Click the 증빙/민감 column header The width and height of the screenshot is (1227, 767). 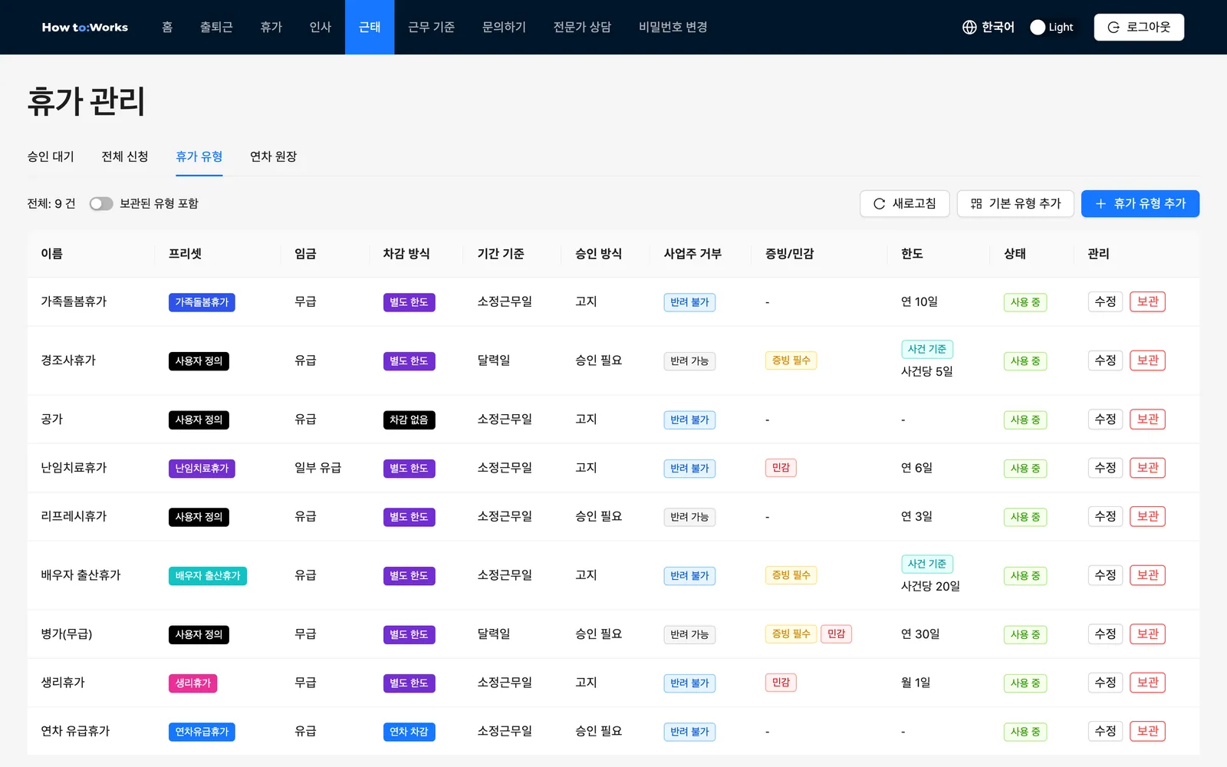tap(789, 254)
